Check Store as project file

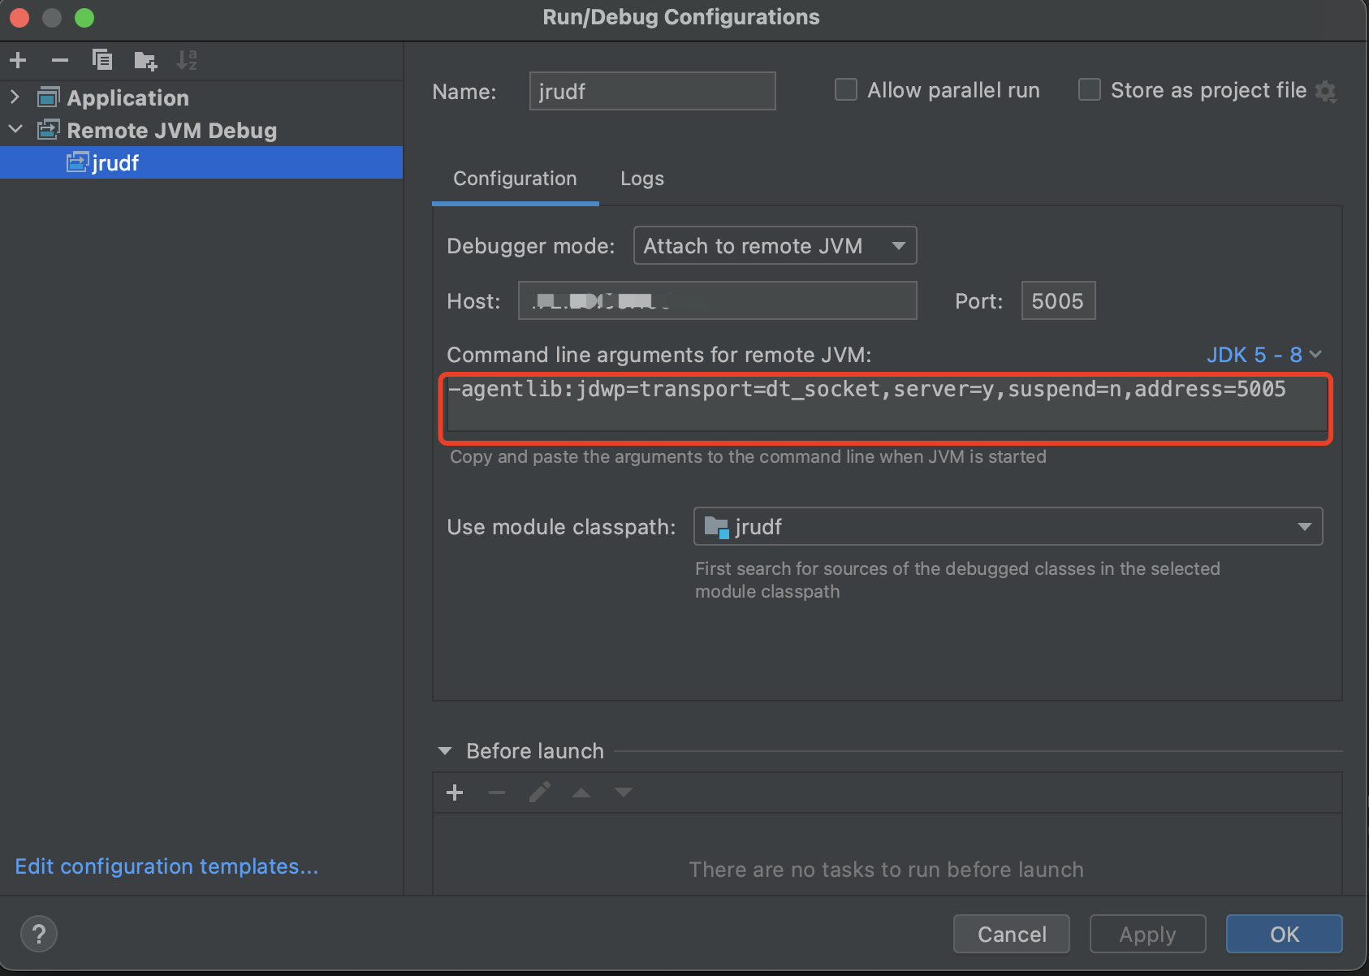click(1090, 89)
